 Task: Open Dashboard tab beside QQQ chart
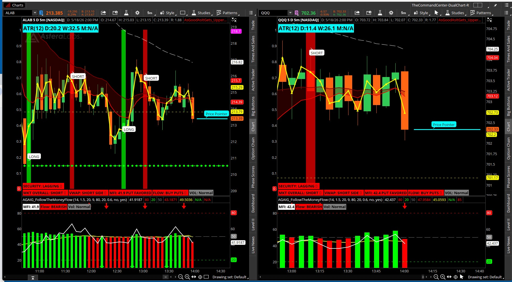tap(508, 203)
